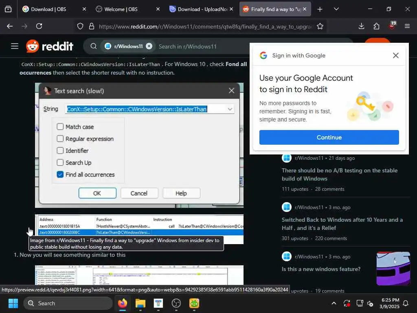The width and height of the screenshot is (417, 313).
Task: Show site security padlock info
Action: pos(92,26)
